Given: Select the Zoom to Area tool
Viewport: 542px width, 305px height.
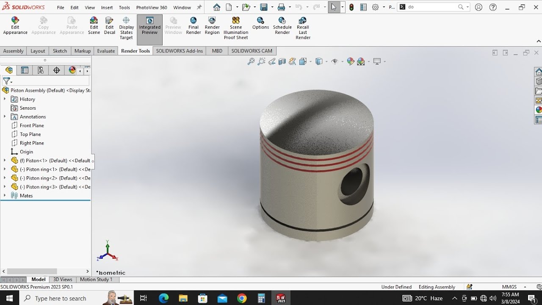Looking at the screenshot, I should point(261,61).
